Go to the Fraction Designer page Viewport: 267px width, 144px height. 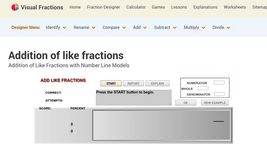tap(103, 7)
